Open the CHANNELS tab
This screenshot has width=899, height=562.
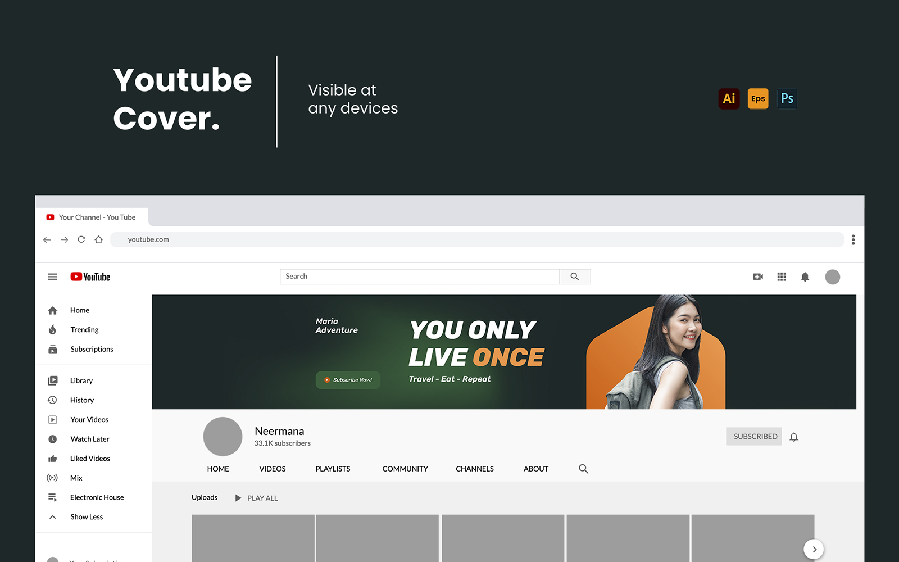[x=475, y=469]
